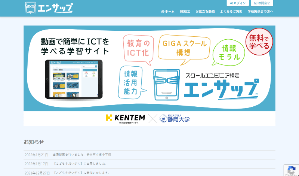Open お役立ち動画 menu item
The image size is (299, 176).
(205, 12)
